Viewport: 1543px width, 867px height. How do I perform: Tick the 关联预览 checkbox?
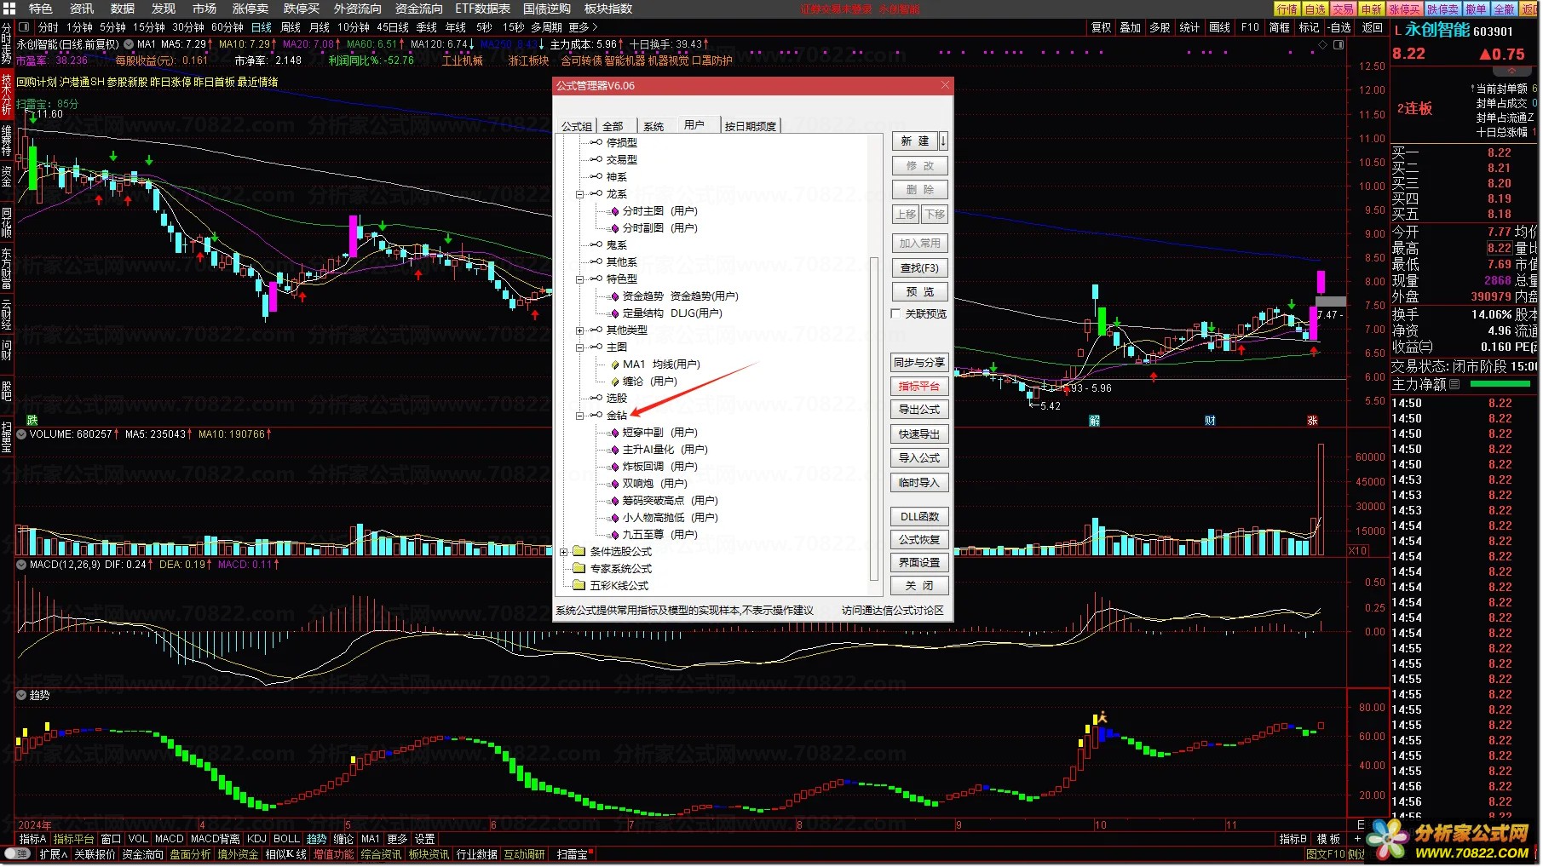click(x=895, y=313)
